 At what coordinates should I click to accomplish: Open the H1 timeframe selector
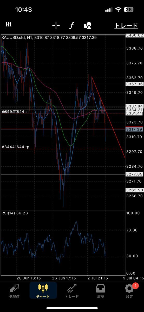(x=9, y=25)
